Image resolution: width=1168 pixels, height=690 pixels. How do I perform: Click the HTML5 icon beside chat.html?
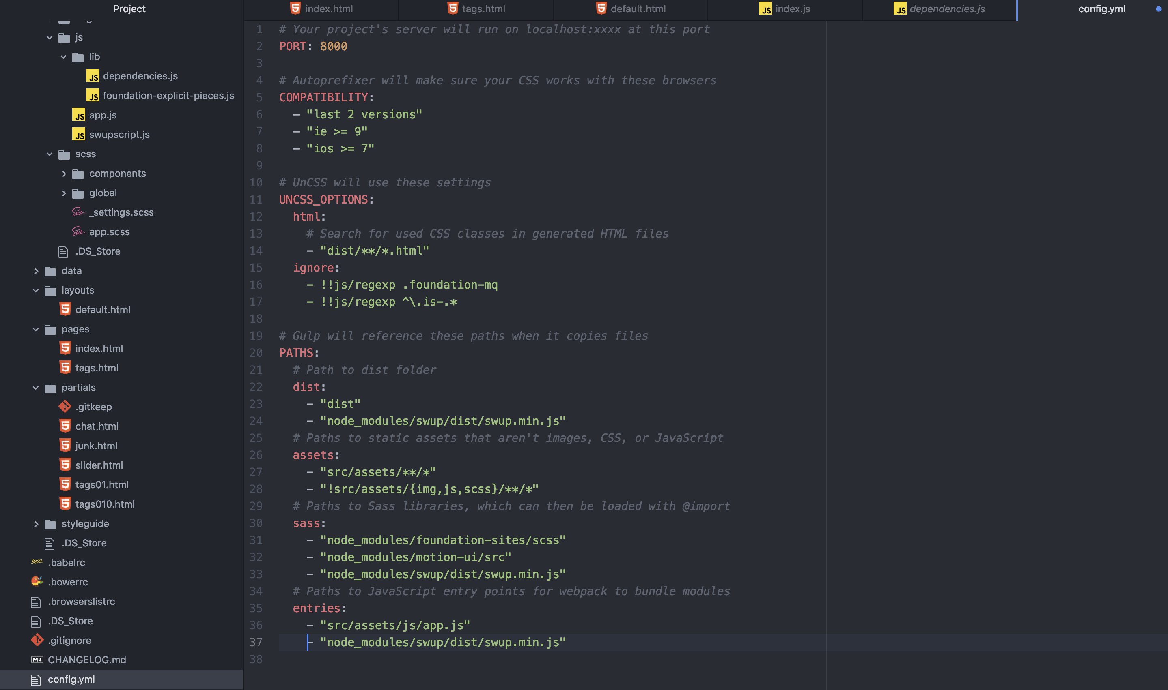65,426
